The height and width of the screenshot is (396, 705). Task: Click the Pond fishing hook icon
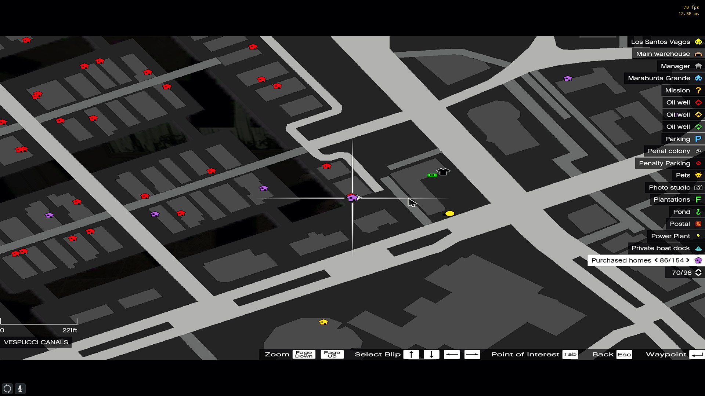[x=698, y=212]
